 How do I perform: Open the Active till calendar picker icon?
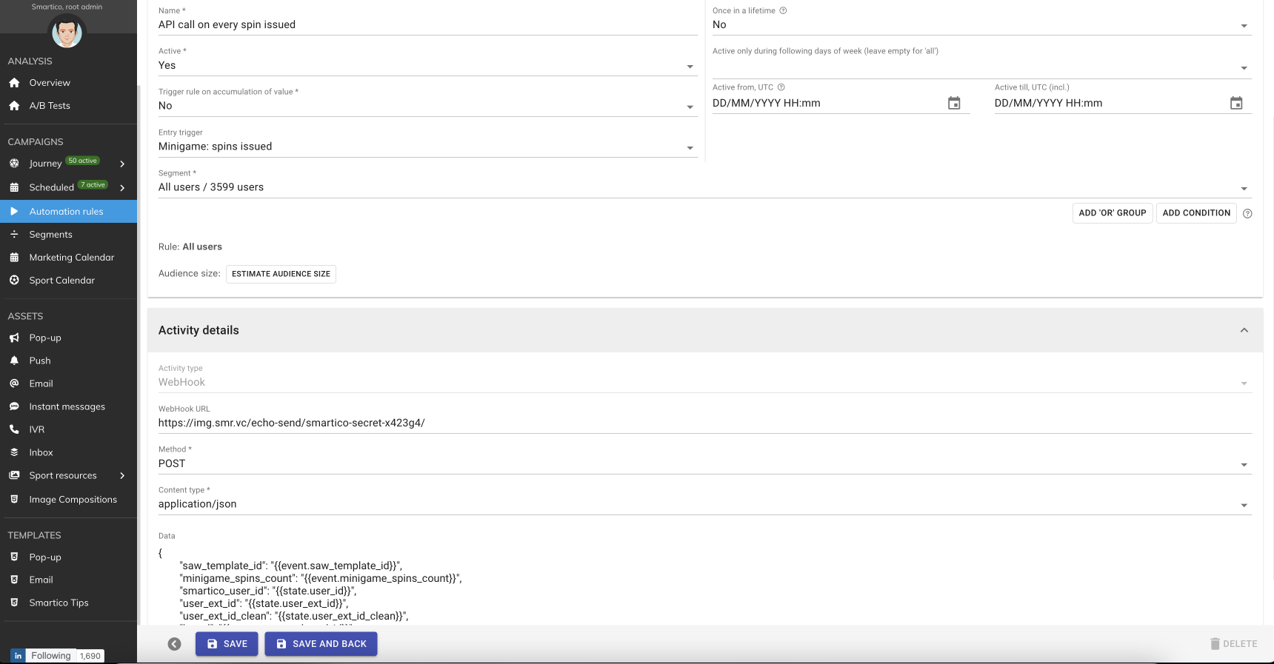1236,104
